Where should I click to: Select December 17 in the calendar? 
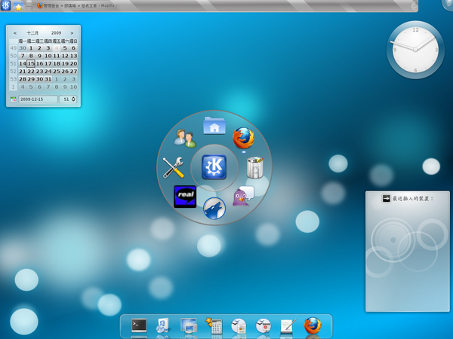click(x=48, y=63)
